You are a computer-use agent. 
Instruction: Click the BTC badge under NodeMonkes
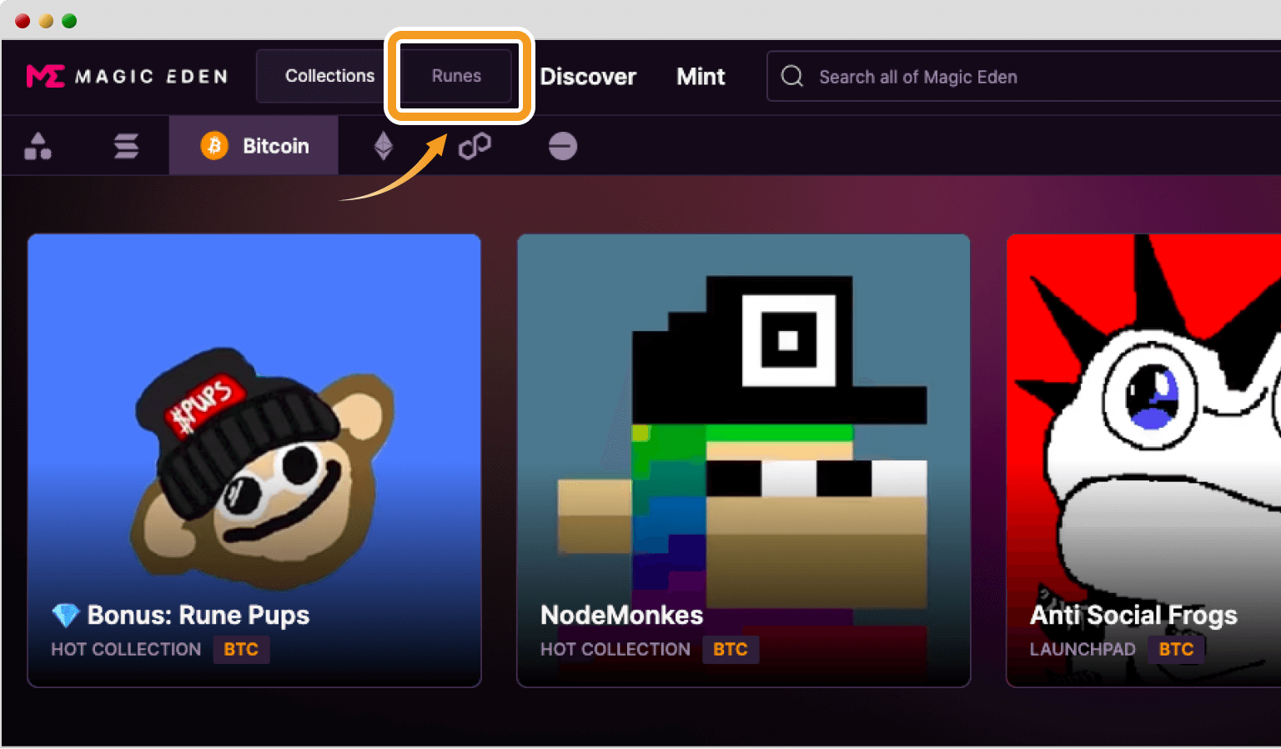[731, 649]
